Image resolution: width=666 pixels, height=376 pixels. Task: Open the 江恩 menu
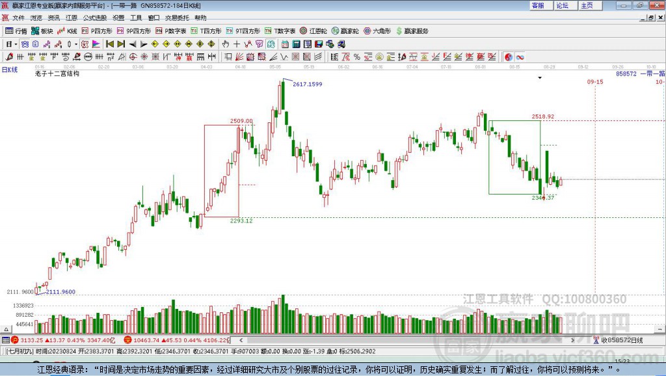pos(72,18)
